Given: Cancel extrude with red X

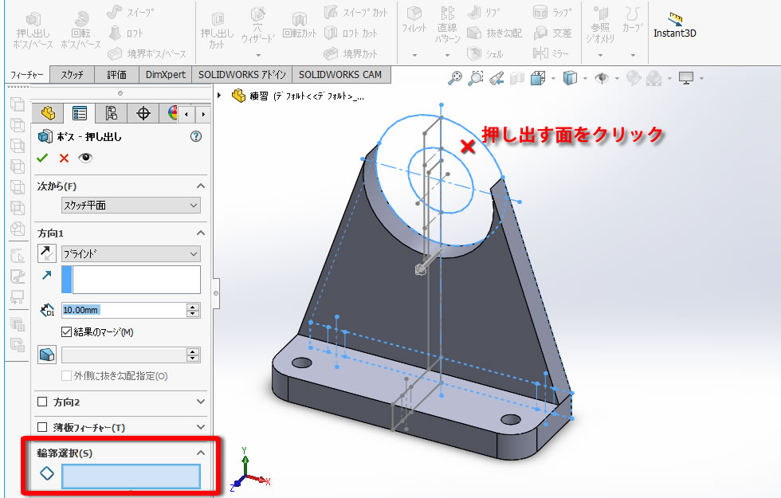Looking at the screenshot, I should (64, 159).
